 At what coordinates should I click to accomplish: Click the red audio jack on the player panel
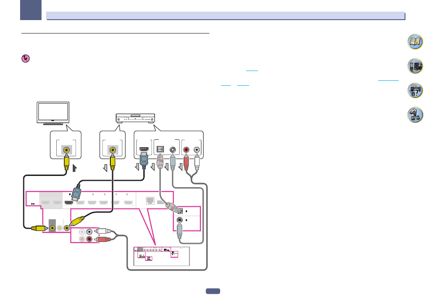[186, 150]
